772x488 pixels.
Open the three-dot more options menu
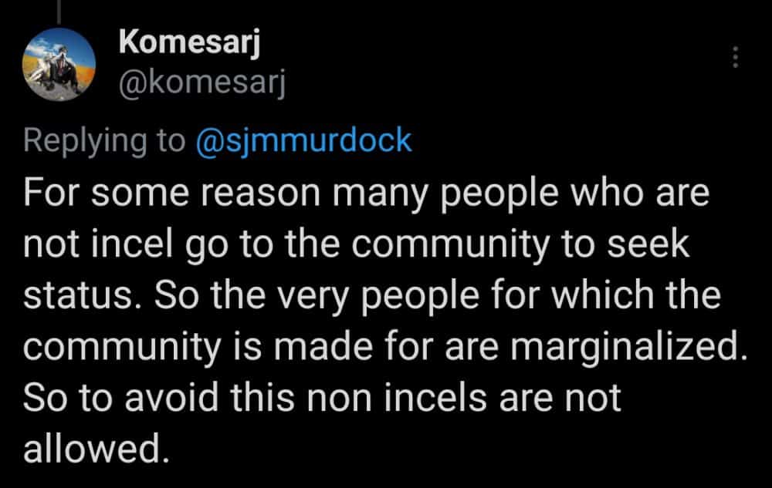click(x=735, y=57)
